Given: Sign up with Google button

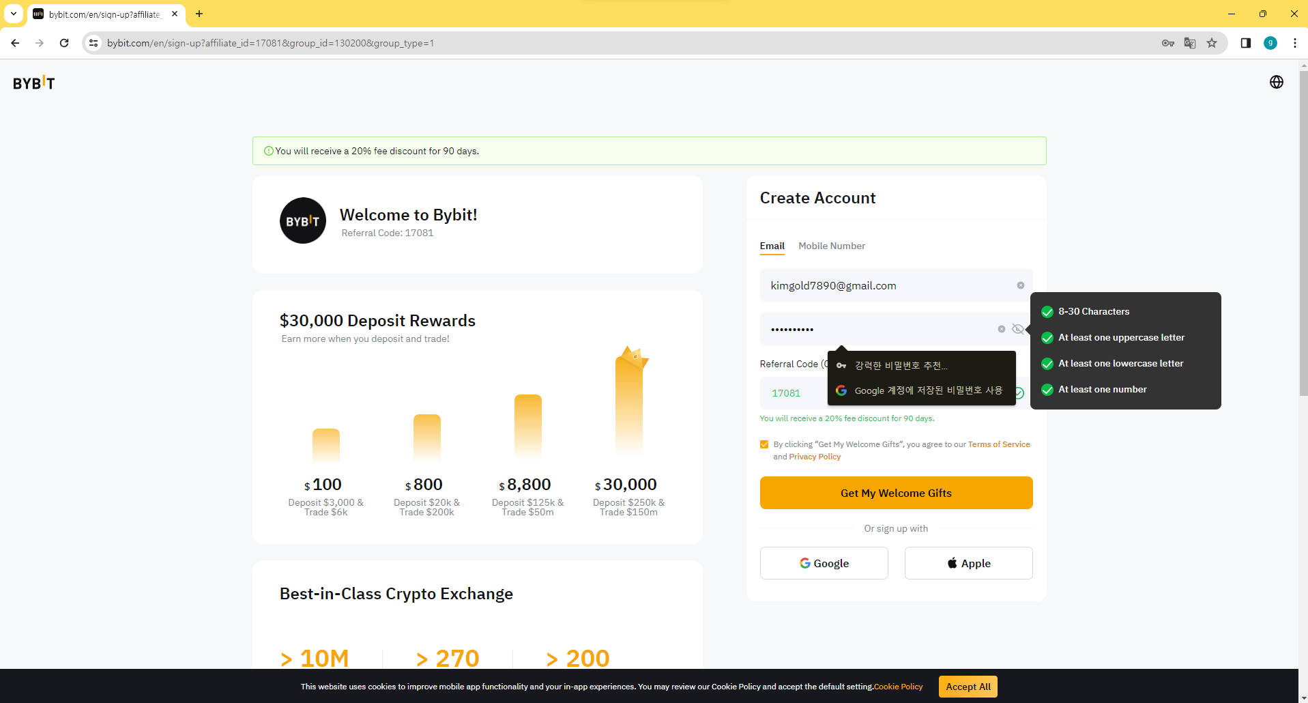Looking at the screenshot, I should (824, 563).
